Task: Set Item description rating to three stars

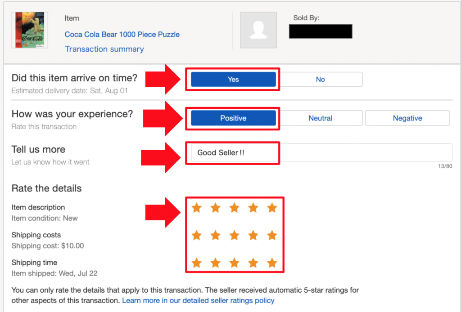Action: click(234, 208)
